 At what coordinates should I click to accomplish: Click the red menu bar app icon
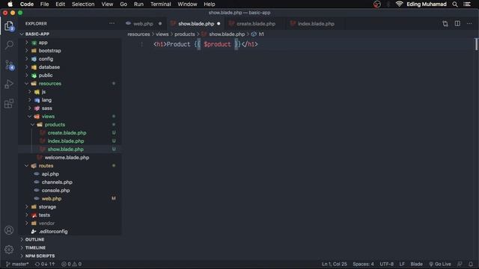click(377, 4)
